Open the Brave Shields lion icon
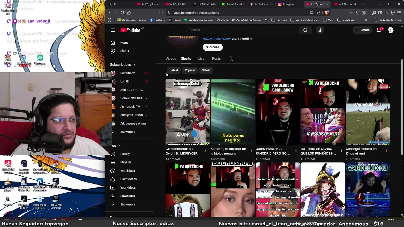The height and width of the screenshot is (227, 404). (326, 13)
